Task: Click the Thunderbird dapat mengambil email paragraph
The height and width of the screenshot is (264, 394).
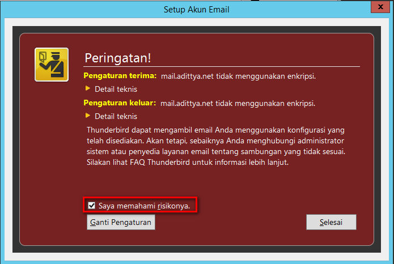Action: tap(216, 146)
